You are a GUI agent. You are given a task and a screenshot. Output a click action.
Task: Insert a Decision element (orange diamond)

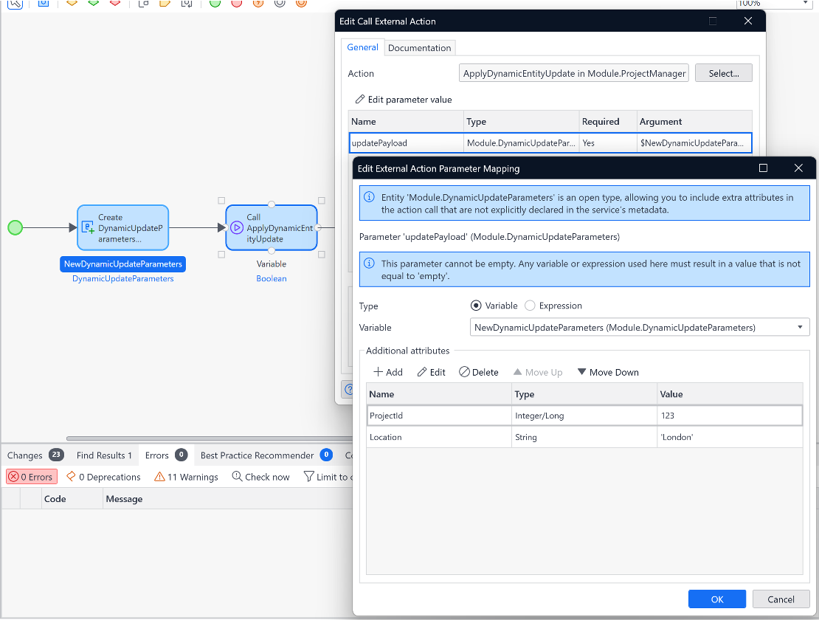[x=71, y=4]
